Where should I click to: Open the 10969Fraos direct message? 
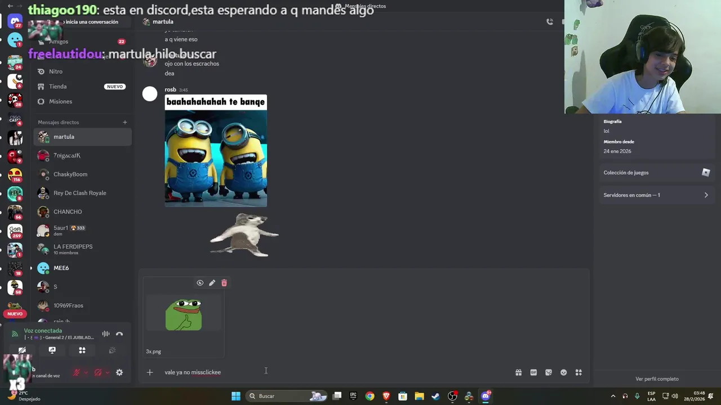(83, 305)
